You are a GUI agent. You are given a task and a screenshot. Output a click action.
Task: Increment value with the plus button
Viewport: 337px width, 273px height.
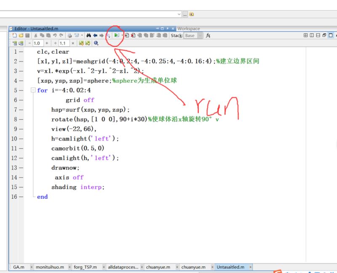tap(47, 43)
